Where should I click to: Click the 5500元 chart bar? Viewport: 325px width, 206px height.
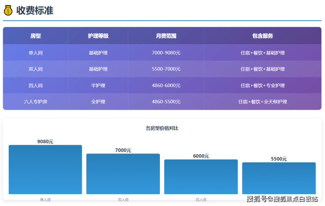[278, 178]
